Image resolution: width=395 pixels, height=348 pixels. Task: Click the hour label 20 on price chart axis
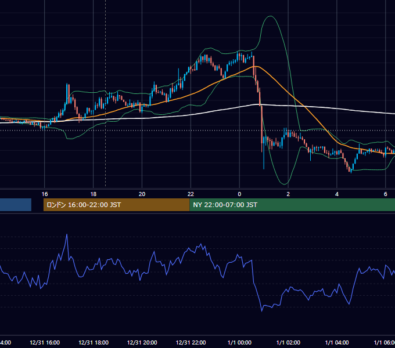[x=142, y=194]
